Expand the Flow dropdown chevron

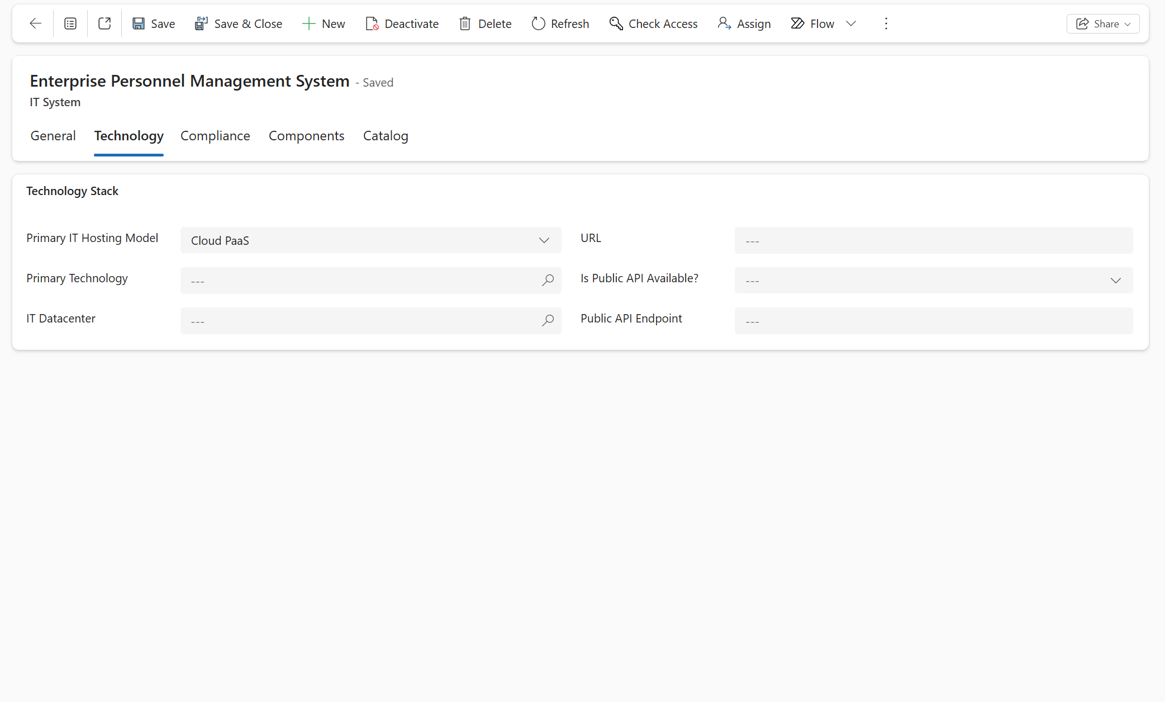[851, 23]
